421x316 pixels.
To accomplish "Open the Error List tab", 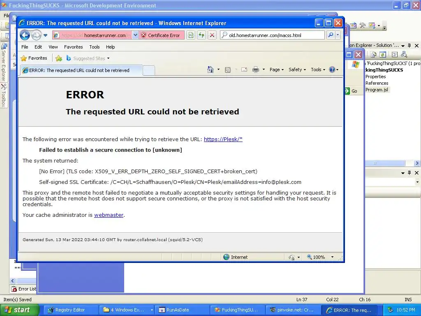I will tap(23, 289).
